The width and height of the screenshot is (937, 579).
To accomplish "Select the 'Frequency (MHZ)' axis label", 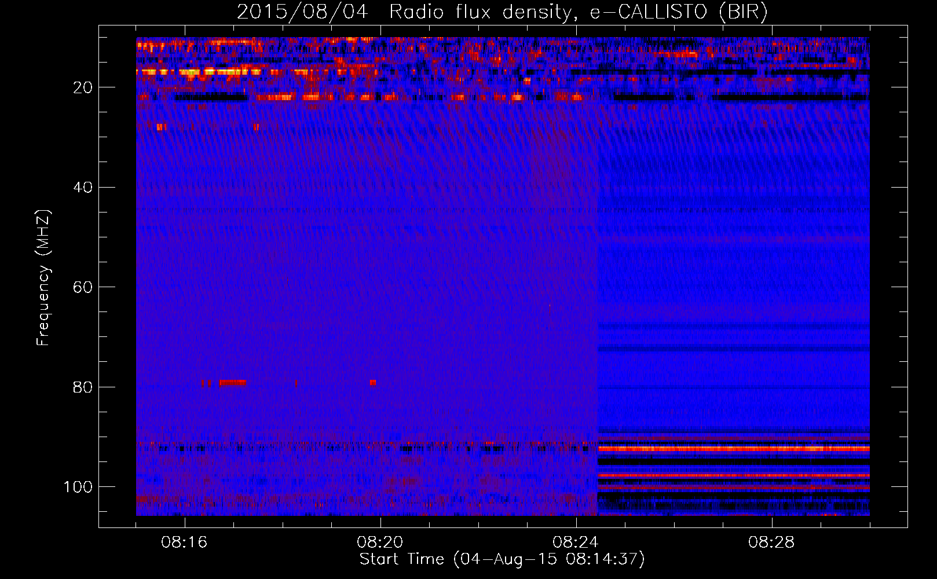I will point(43,278).
